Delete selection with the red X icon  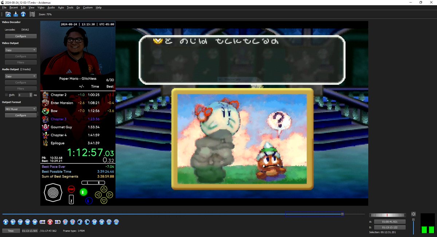click(x=50, y=222)
